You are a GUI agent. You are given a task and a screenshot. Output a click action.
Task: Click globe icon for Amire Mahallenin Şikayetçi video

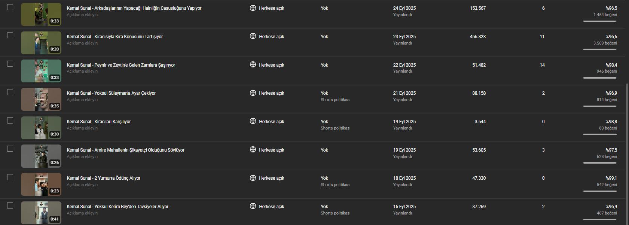click(x=253, y=150)
